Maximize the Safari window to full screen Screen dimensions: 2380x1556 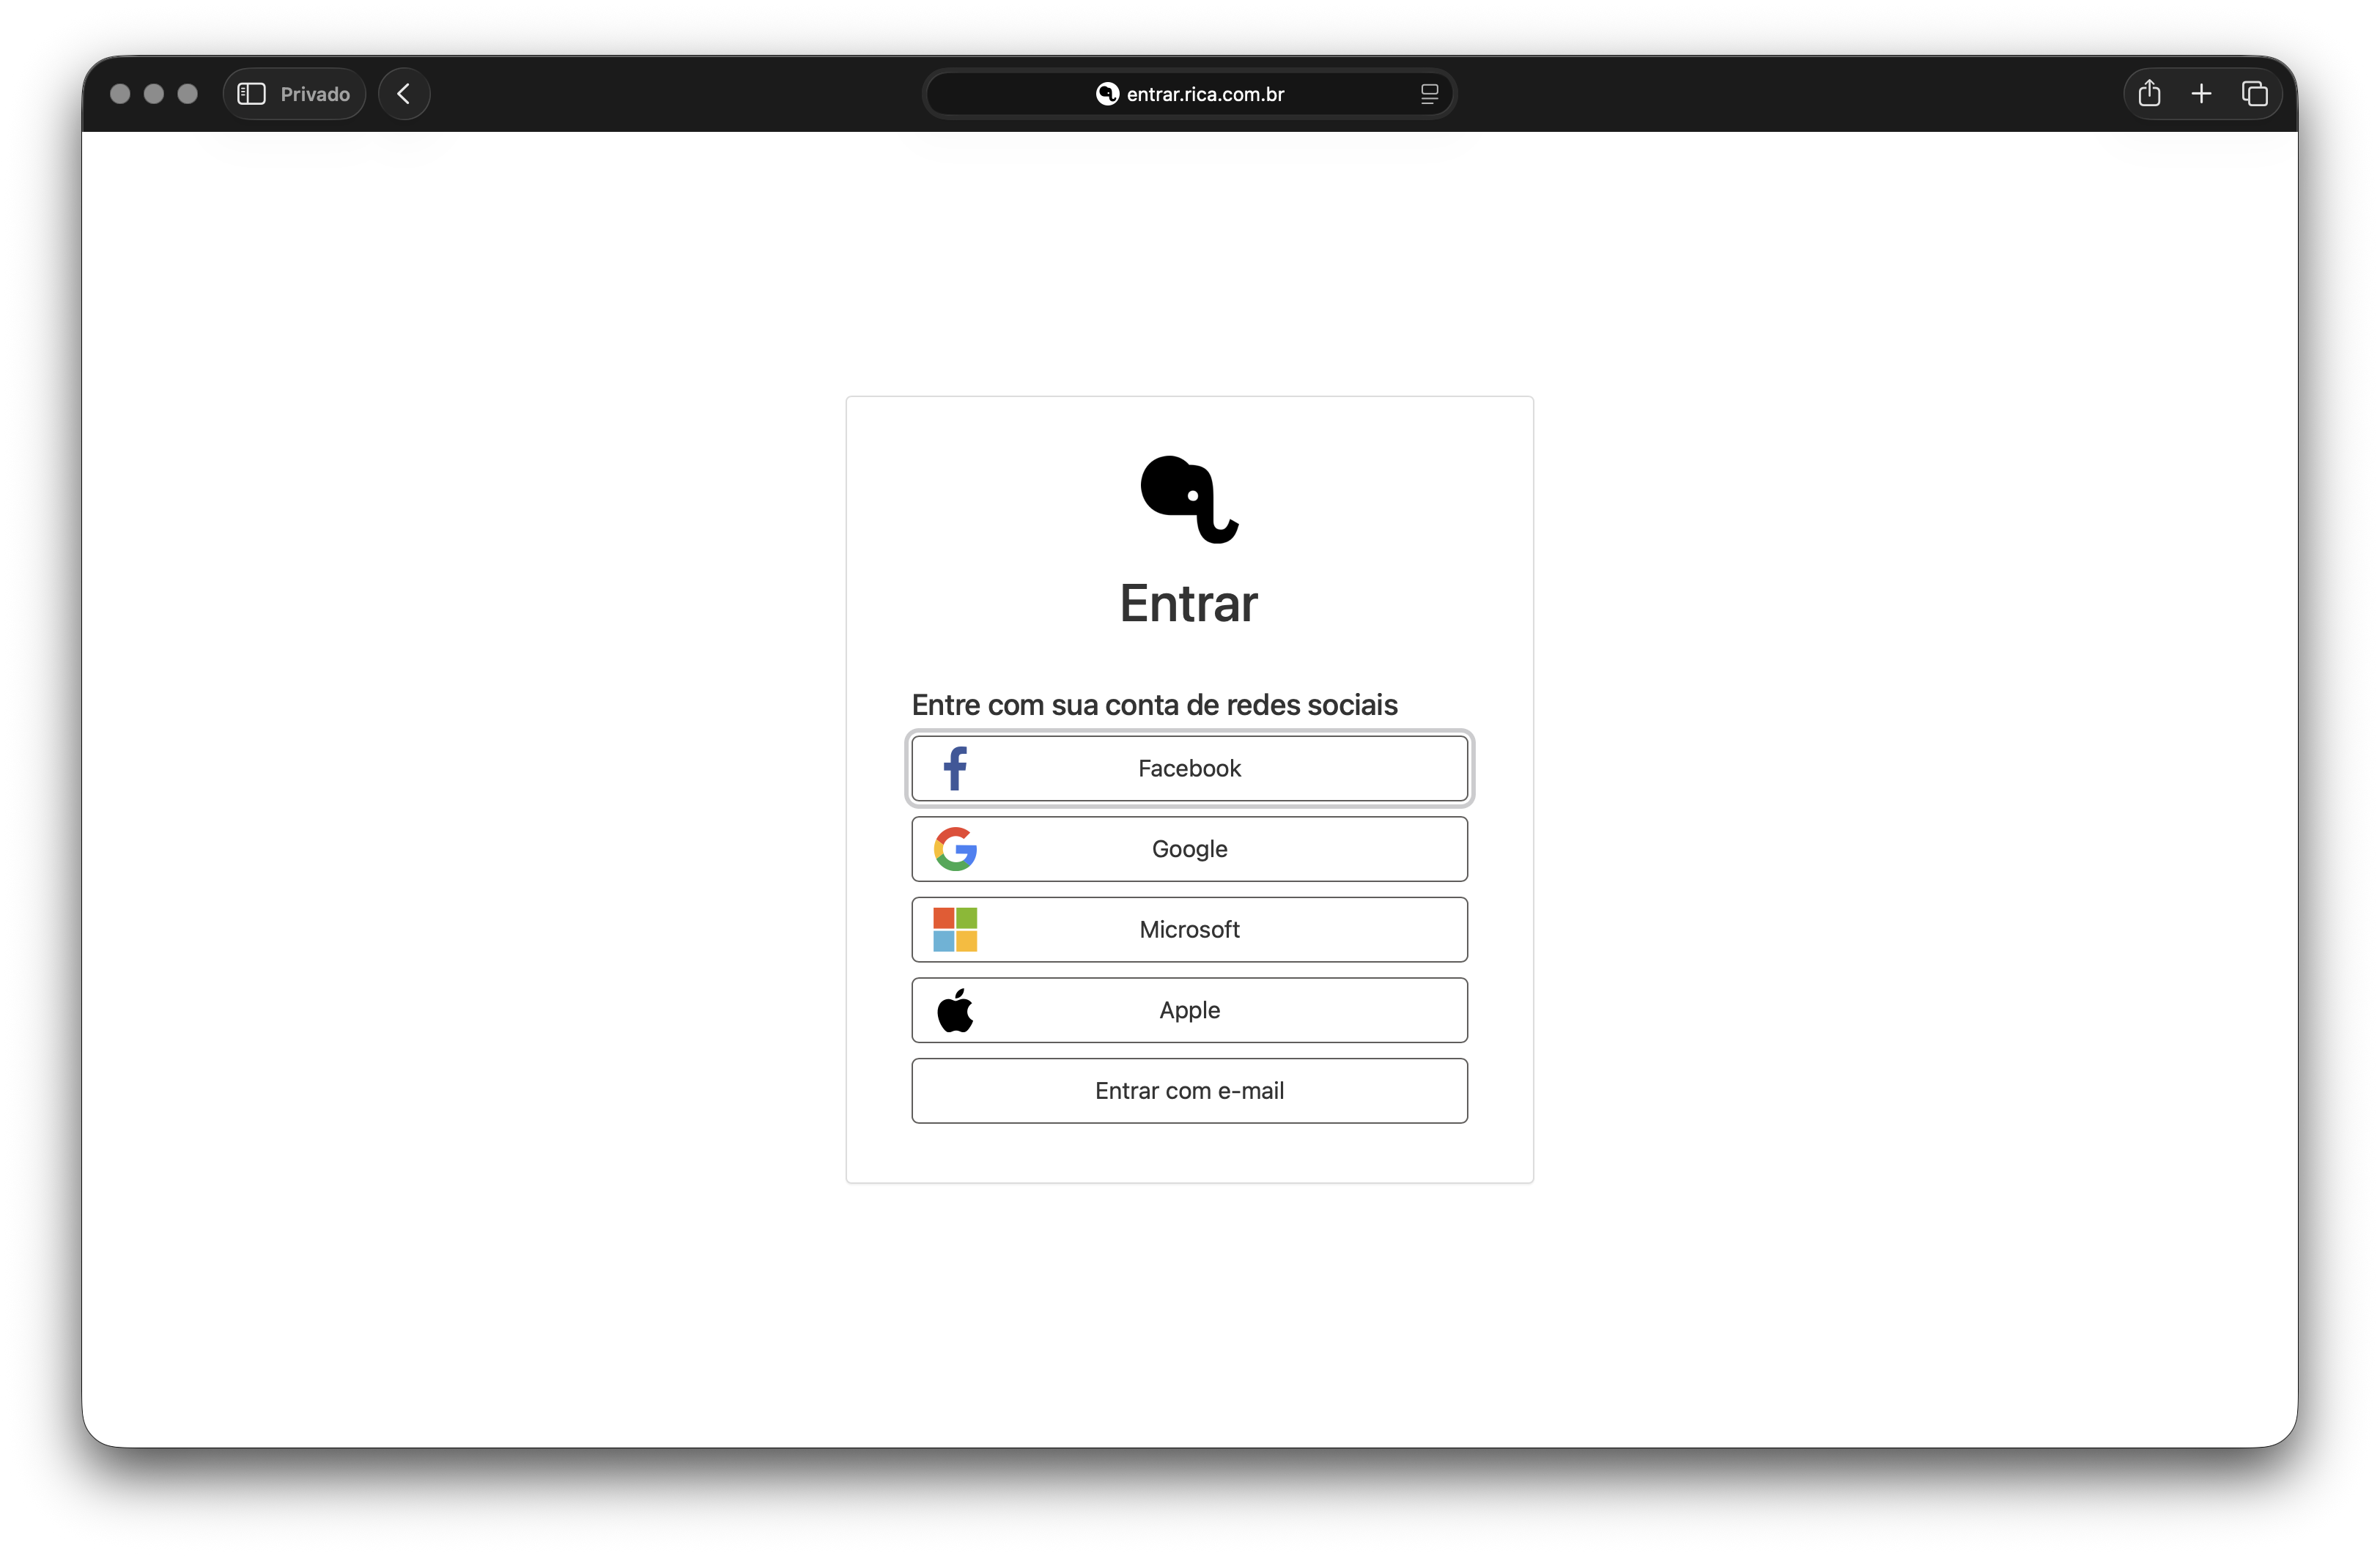[x=188, y=94]
